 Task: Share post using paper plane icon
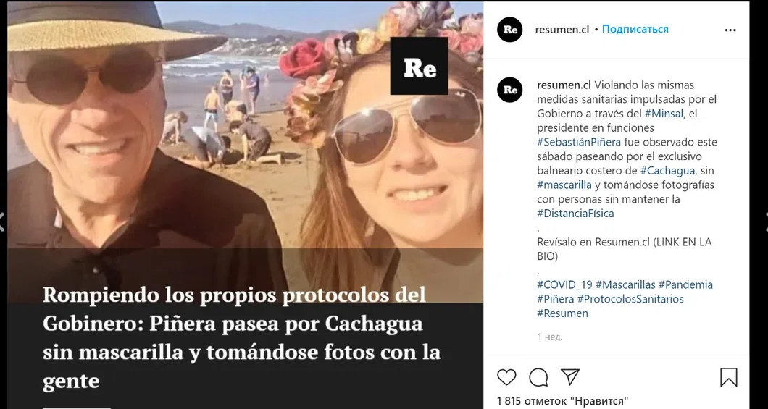(x=570, y=376)
